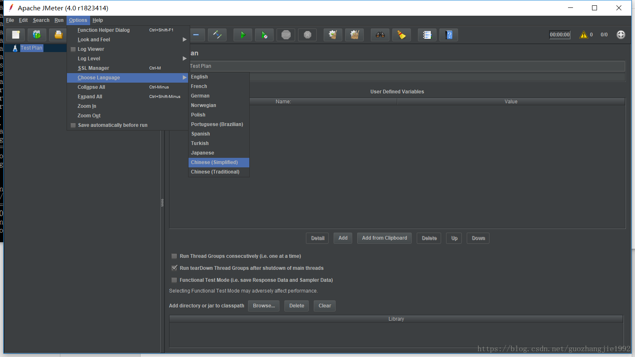Open the Run menu
Image resolution: width=635 pixels, height=357 pixels.
(59, 20)
